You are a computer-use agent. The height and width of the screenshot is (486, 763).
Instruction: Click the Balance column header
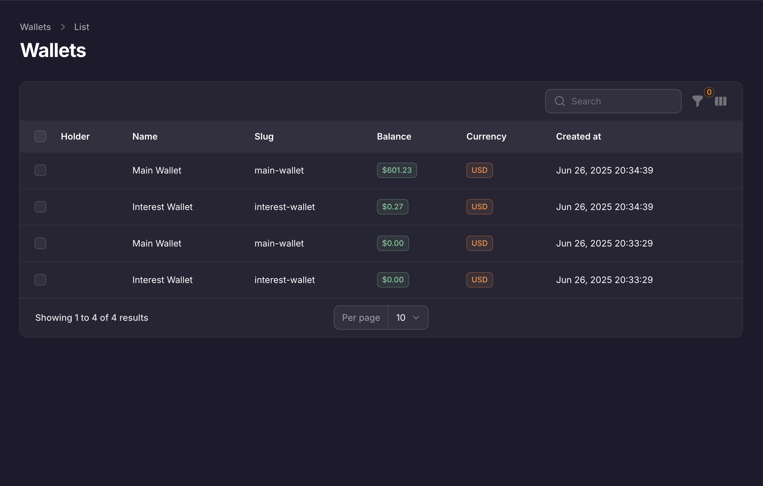pos(394,136)
